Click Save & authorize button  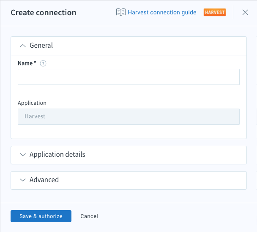[41, 216]
